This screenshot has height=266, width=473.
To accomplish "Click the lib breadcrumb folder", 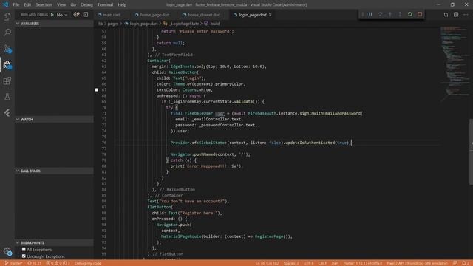I will pyautogui.click(x=101, y=23).
